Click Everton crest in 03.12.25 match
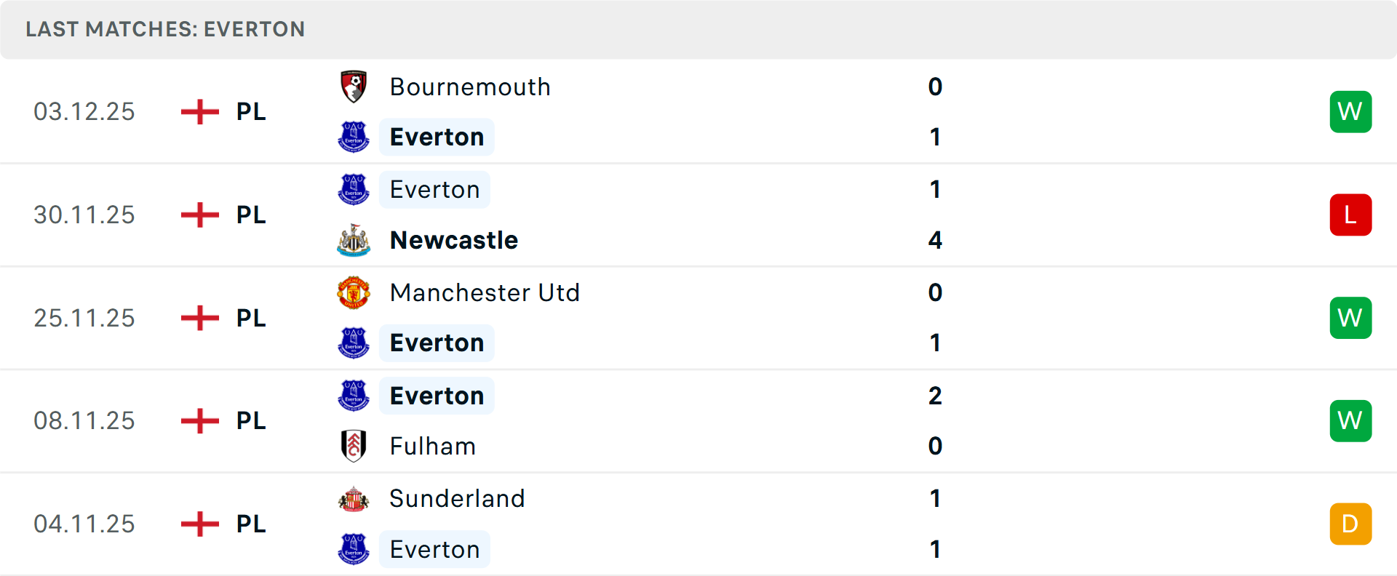The height and width of the screenshot is (576, 1397). tap(354, 137)
